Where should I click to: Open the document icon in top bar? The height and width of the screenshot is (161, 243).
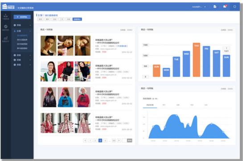click(x=215, y=7)
